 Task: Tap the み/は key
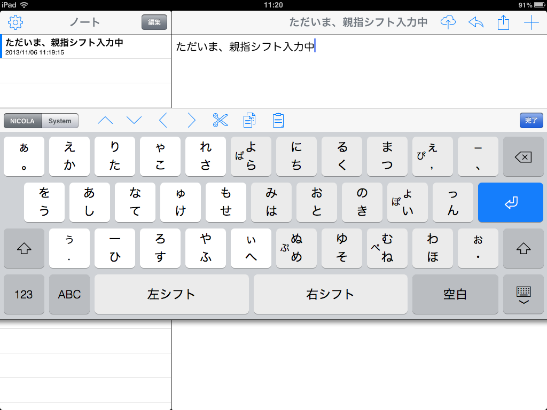(271, 202)
